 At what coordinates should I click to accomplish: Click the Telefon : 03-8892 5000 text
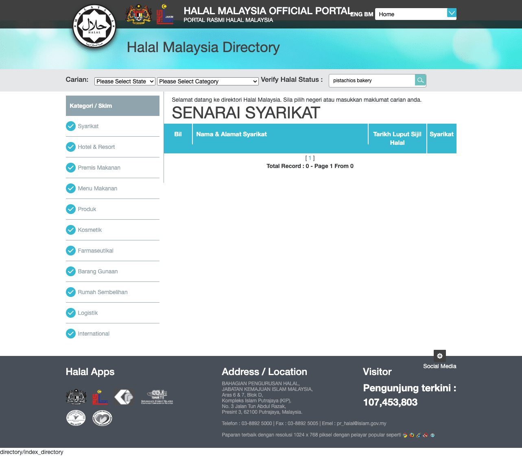click(247, 423)
